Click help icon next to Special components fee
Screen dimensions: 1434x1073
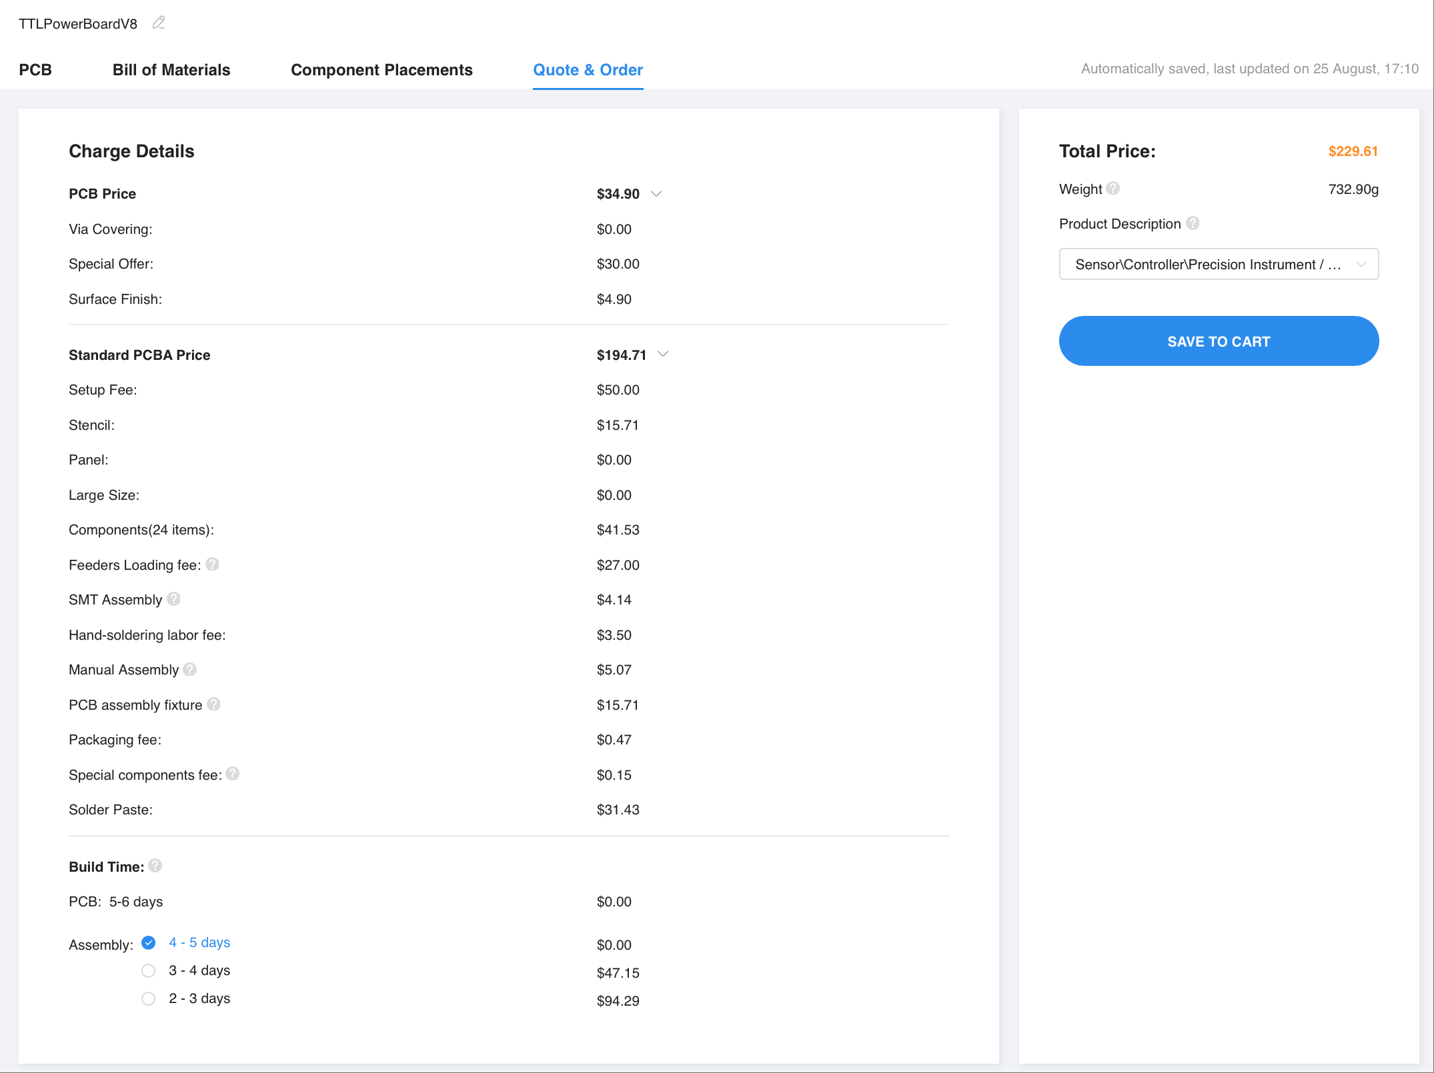(x=233, y=774)
